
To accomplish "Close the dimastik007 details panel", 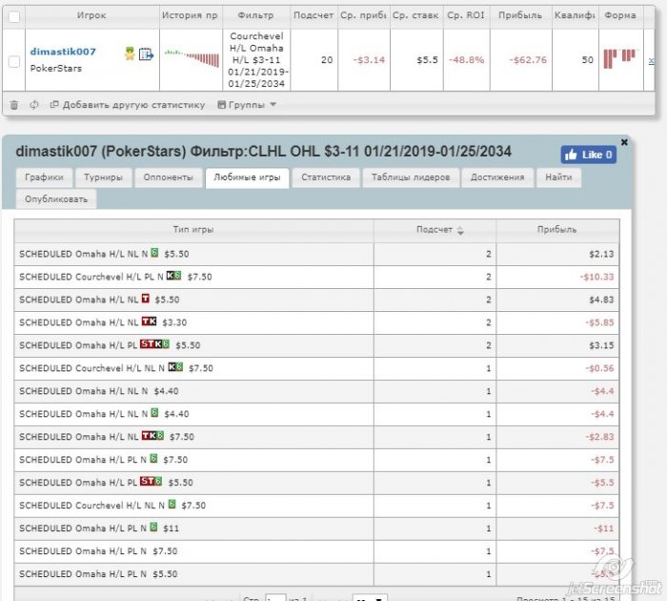I will tap(624, 142).
